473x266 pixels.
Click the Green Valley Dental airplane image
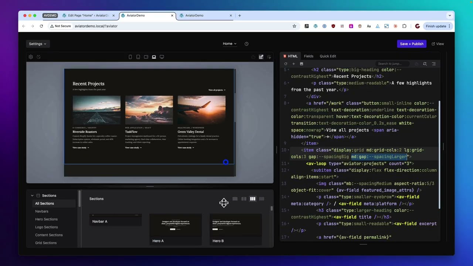[201, 110]
